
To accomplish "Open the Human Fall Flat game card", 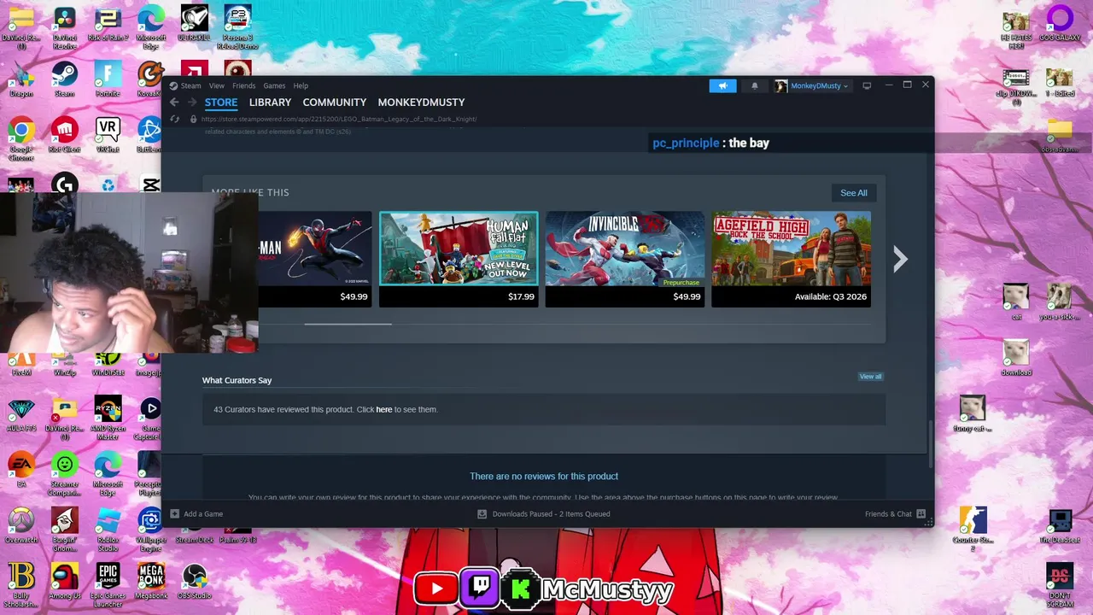I will coord(459,260).
